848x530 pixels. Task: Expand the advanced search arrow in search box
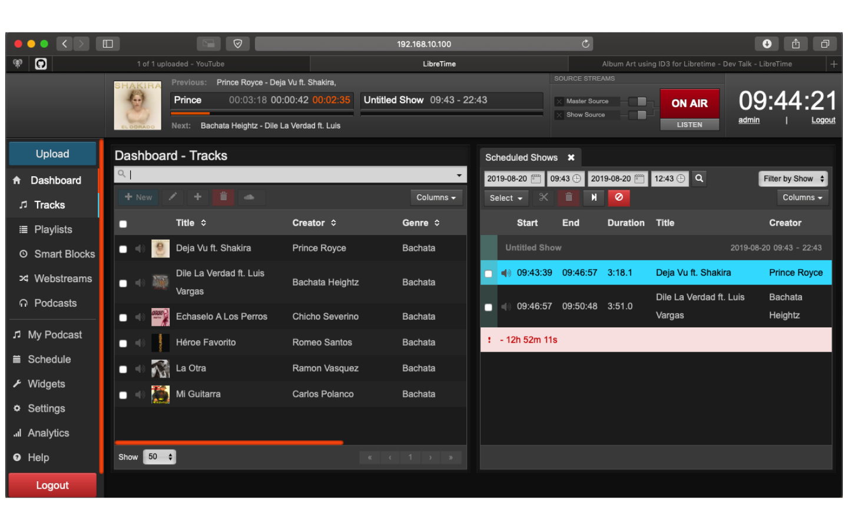[459, 175]
